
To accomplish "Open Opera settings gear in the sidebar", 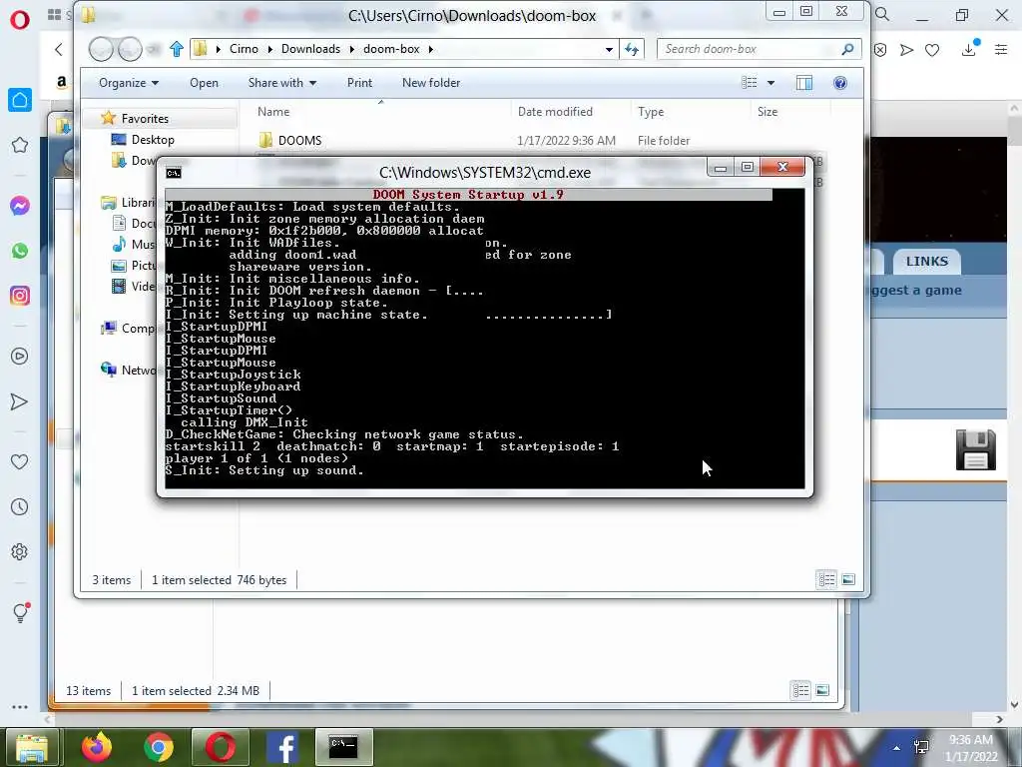I will point(20,551).
